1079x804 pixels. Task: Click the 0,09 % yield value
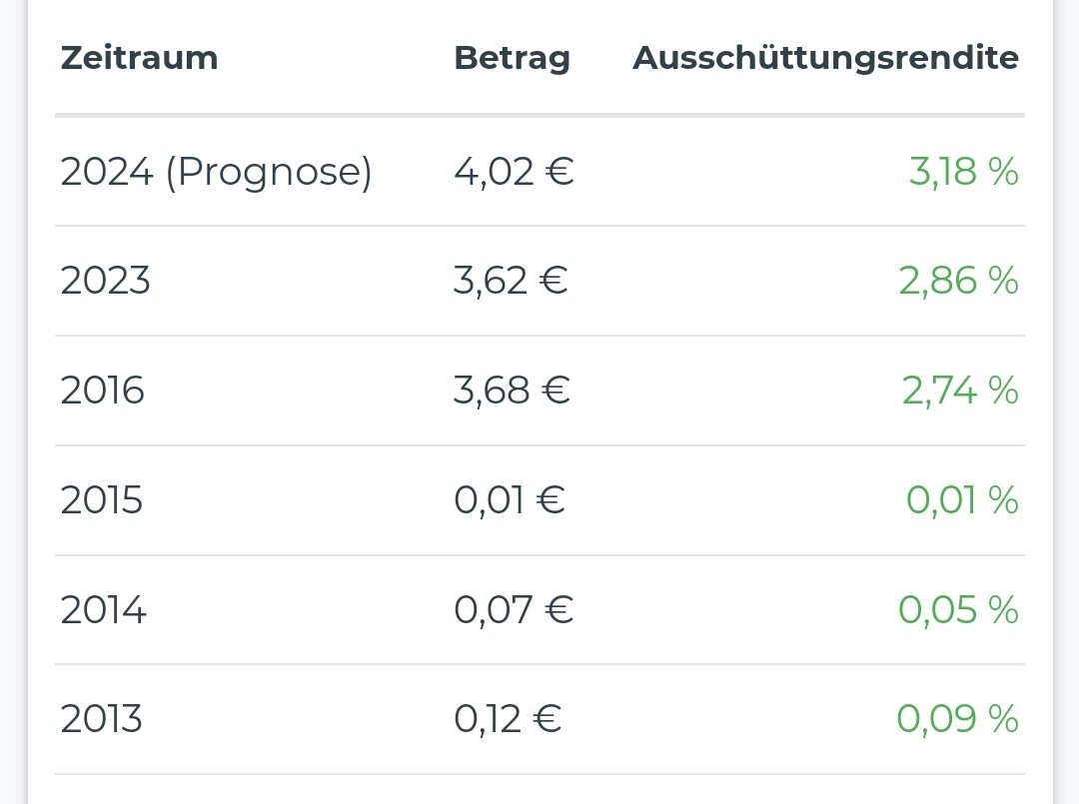957,719
